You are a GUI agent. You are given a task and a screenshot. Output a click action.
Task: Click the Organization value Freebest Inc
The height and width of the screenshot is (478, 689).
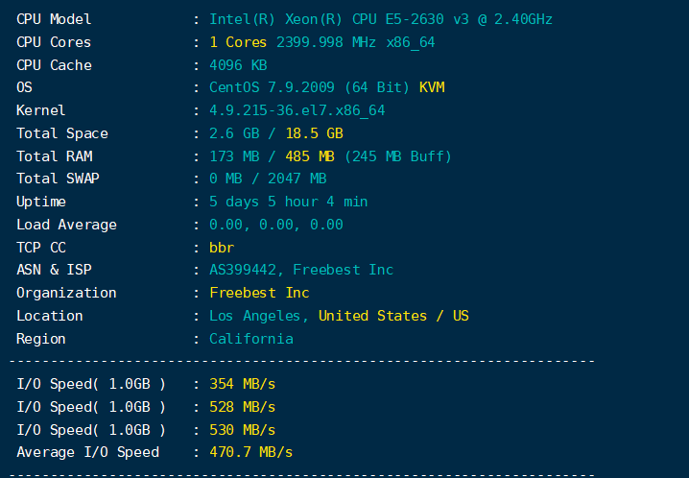(259, 293)
